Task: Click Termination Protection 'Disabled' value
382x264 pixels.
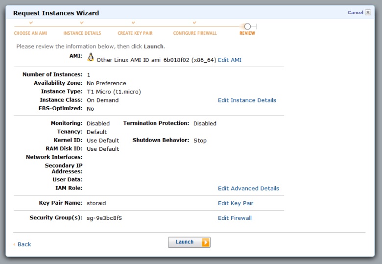Action: click(x=205, y=123)
